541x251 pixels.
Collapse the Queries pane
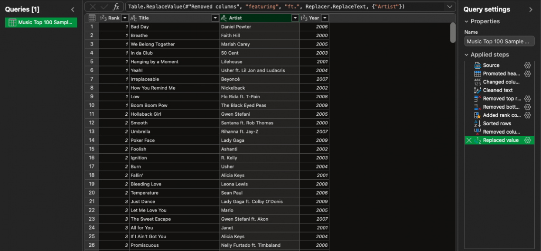[x=73, y=9]
